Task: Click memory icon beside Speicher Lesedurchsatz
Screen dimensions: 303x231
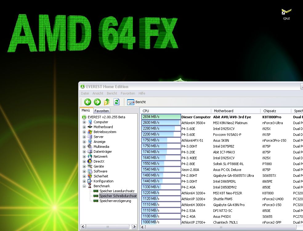Action: [96, 191]
